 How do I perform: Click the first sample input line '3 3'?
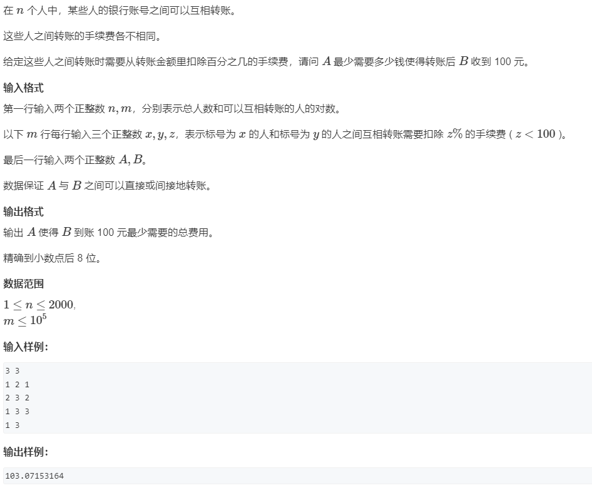coord(12,371)
